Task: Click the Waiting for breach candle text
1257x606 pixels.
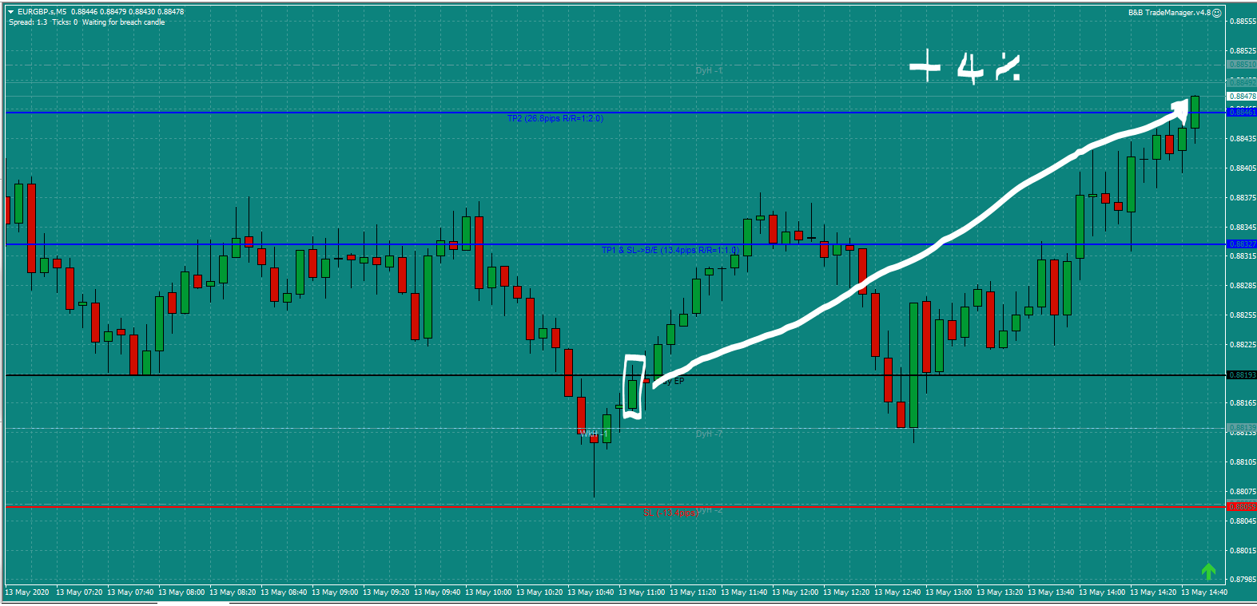Action: click(123, 22)
